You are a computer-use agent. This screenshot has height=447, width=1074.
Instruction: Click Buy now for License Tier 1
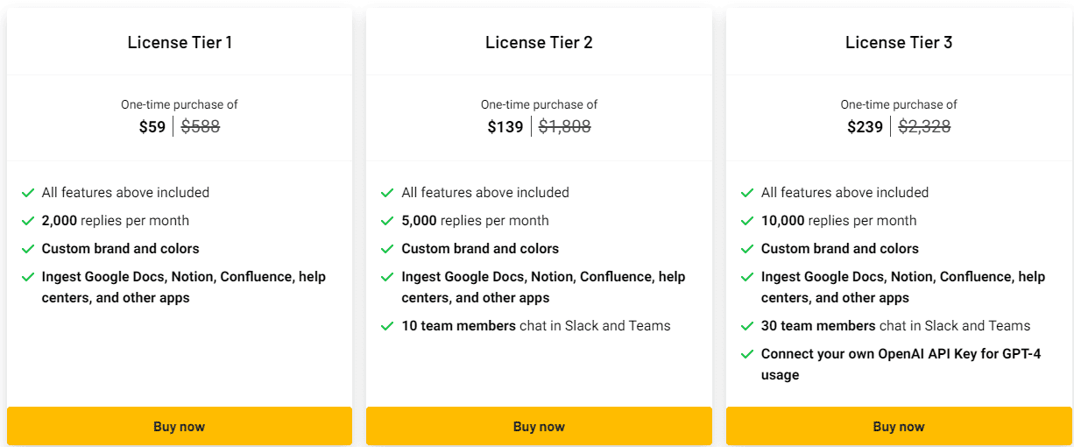[x=179, y=427]
